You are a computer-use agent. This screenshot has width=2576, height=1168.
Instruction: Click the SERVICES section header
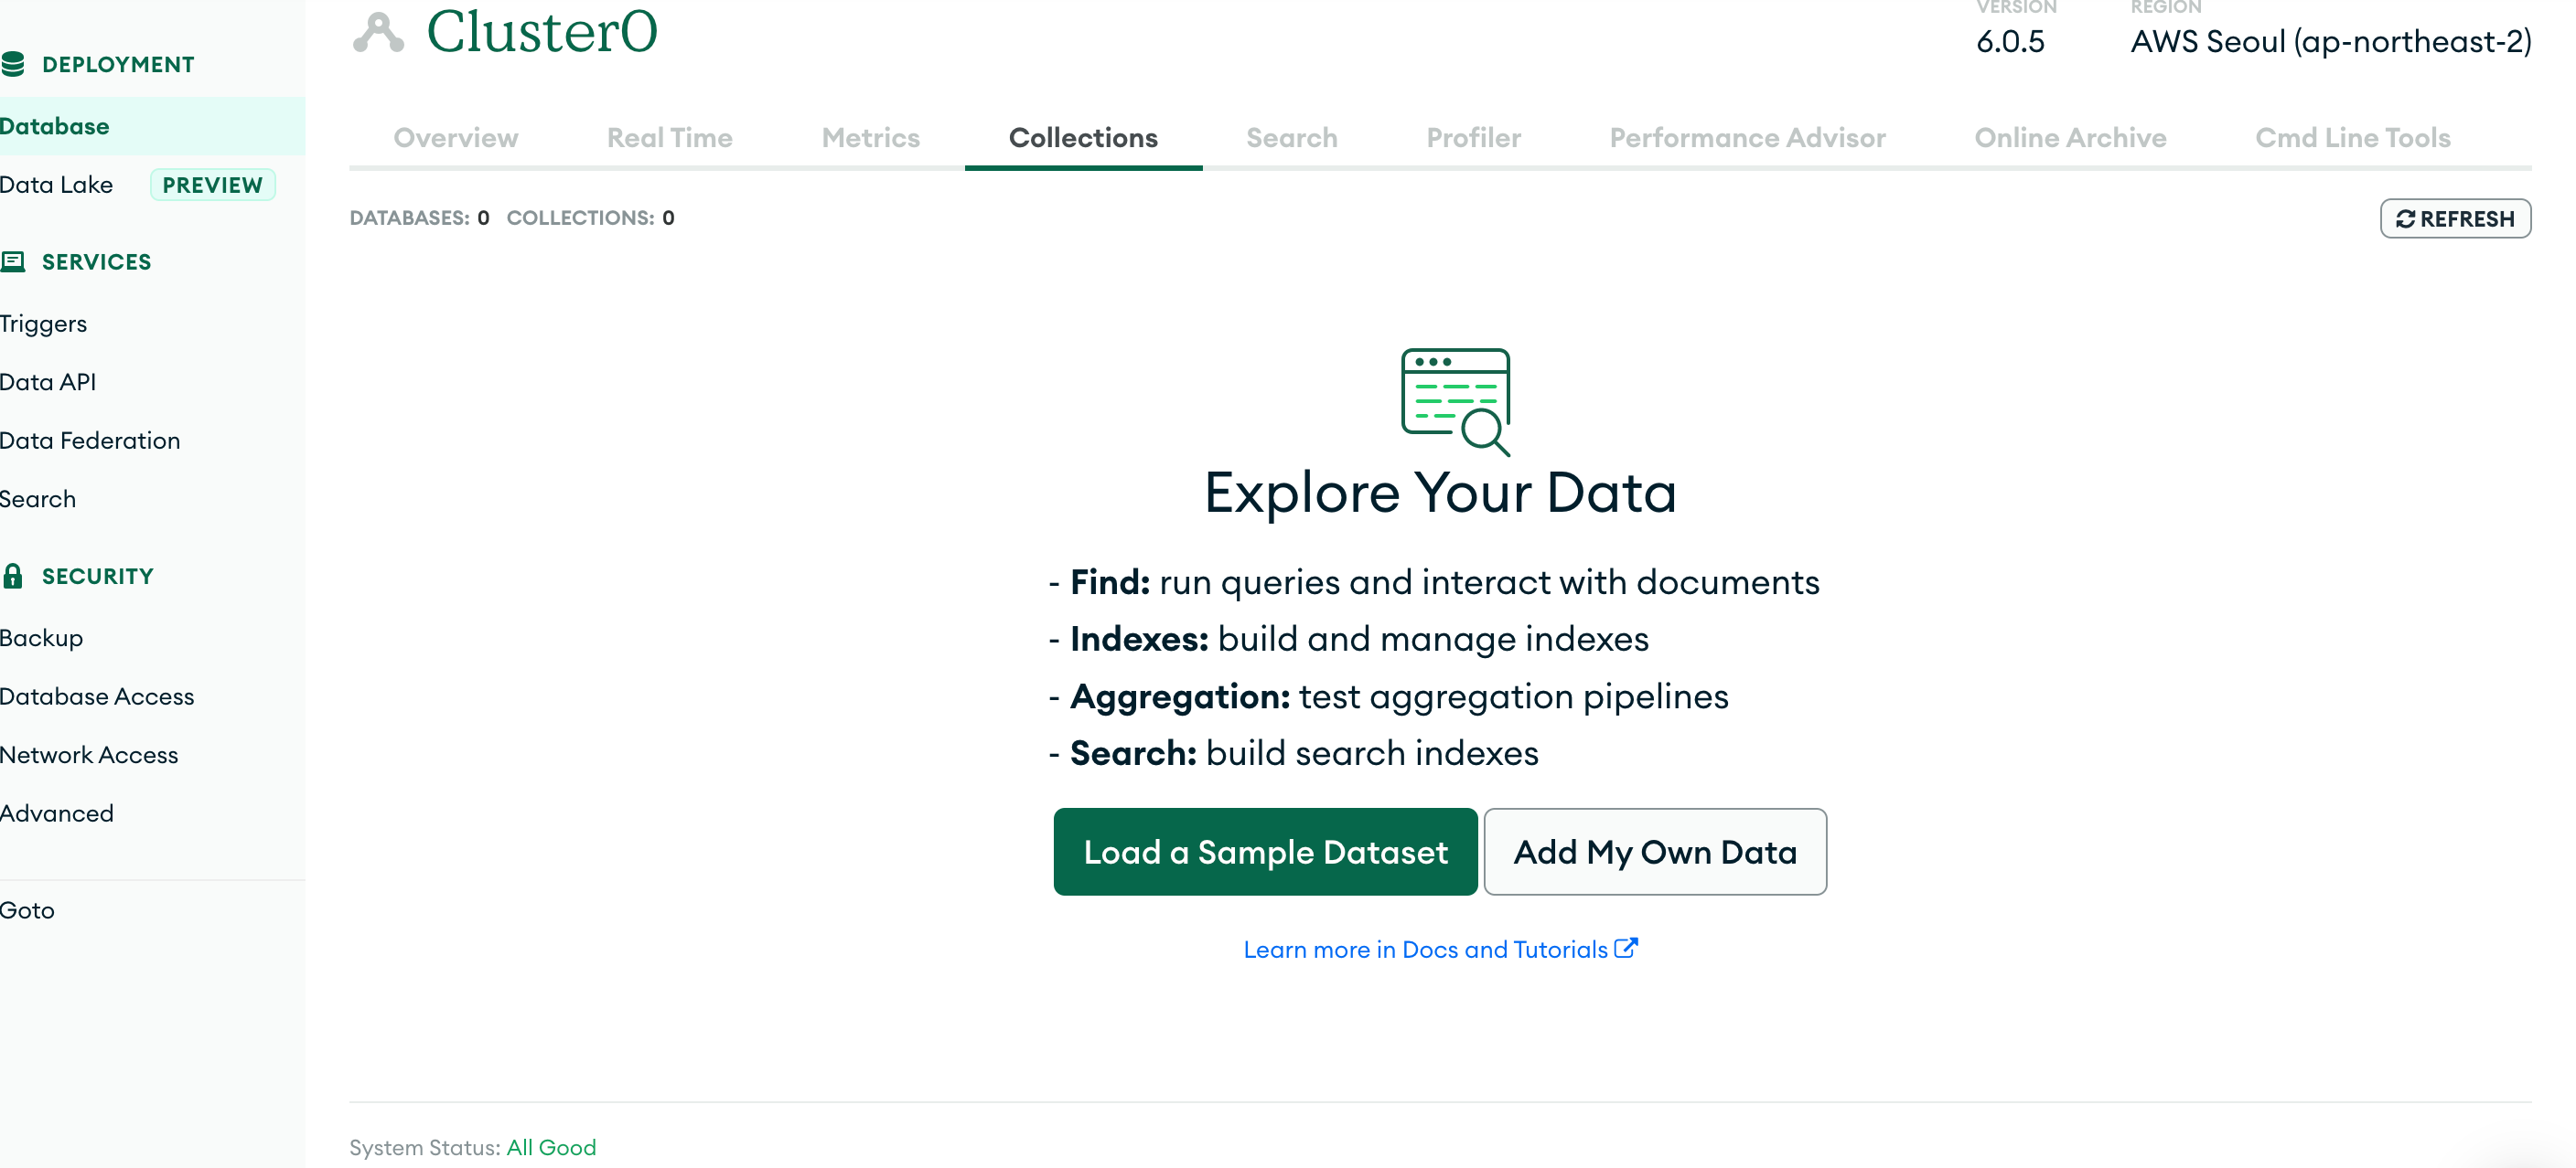click(x=96, y=261)
